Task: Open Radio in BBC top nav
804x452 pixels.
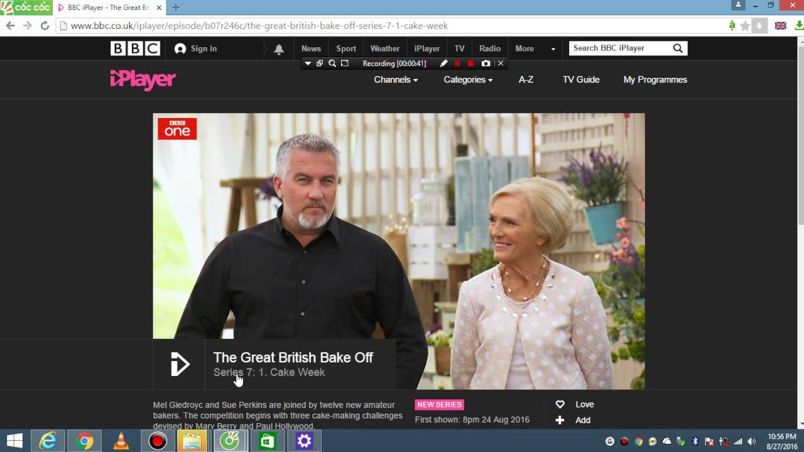Action: [490, 48]
